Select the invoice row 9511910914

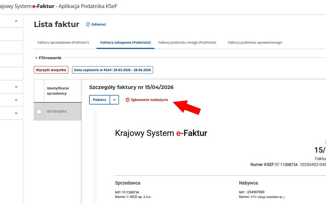[57, 111]
